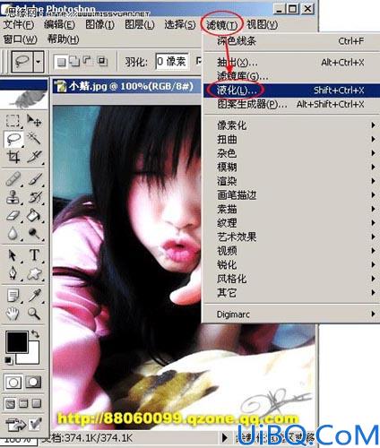Reapply last filter 深色线条
This screenshot has height=448, width=380.
point(291,41)
